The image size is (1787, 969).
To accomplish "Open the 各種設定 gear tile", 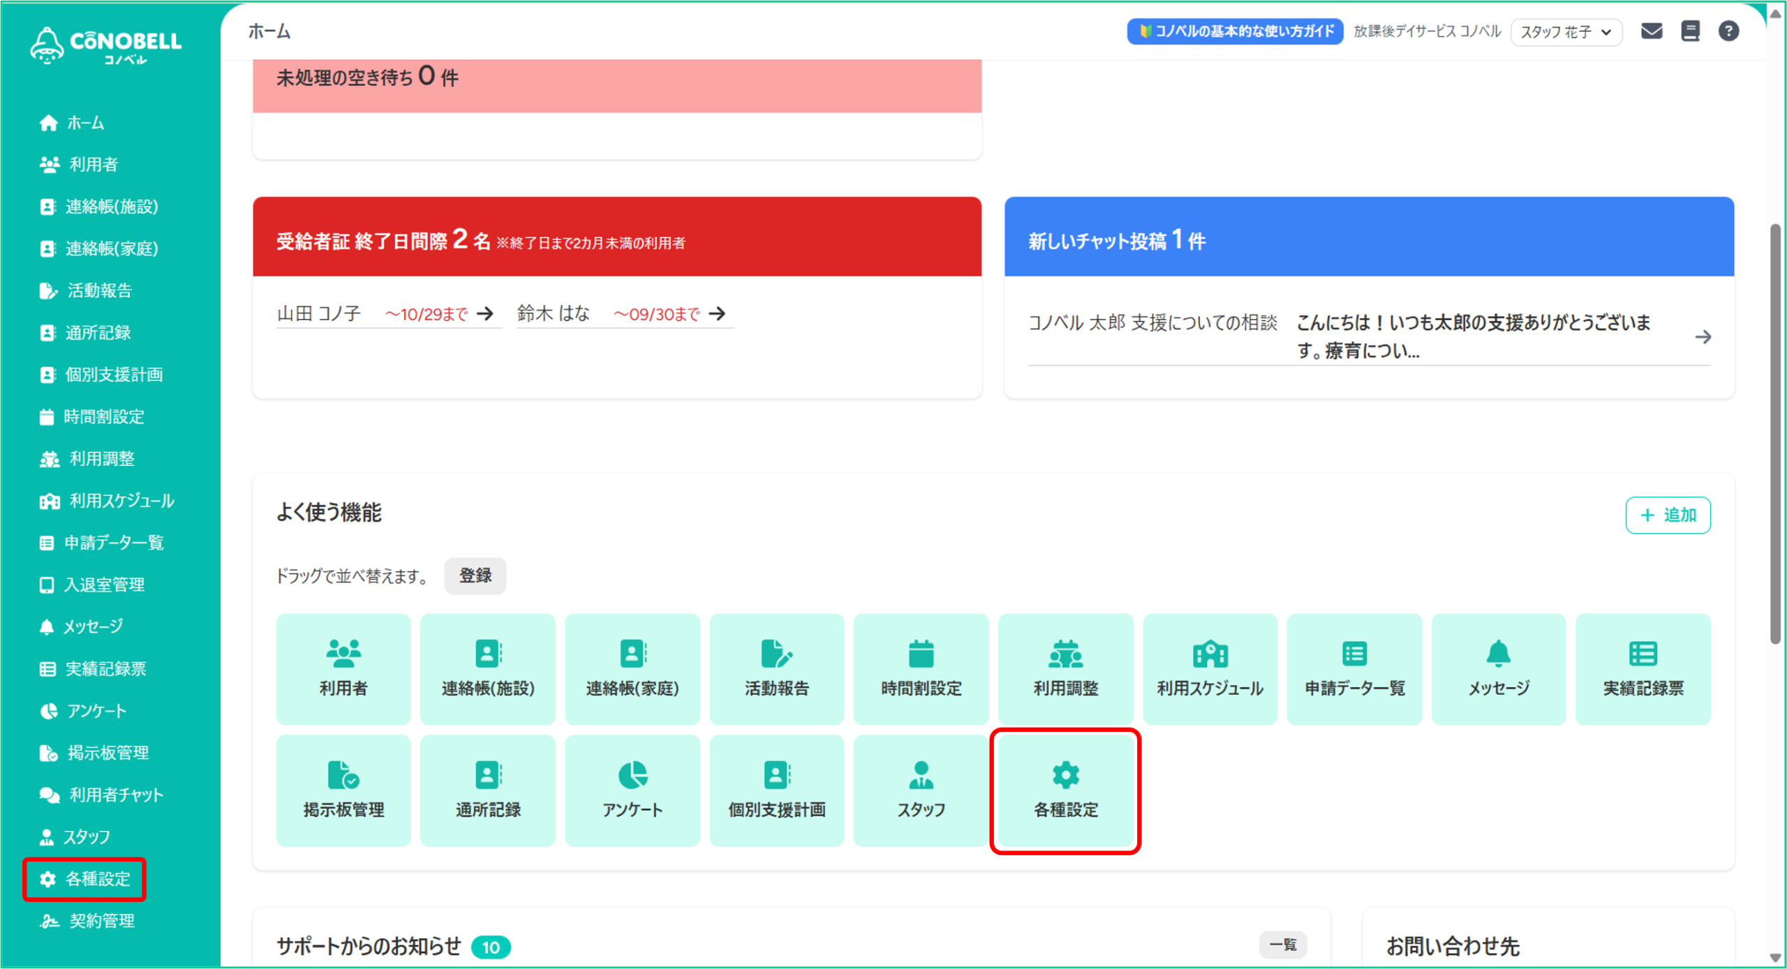I will pyautogui.click(x=1065, y=790).
